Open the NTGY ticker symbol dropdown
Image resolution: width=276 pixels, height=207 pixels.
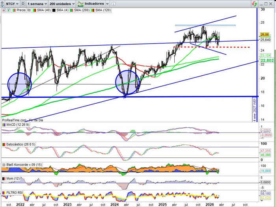pyautogui.click(x=9, y=4)
